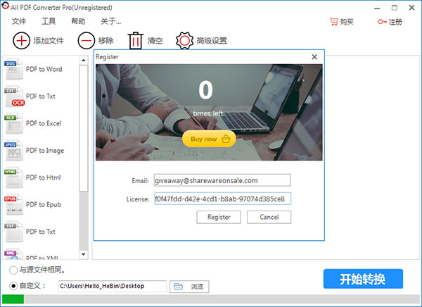
Task: Open the 帮助 (Help) menu
Action: point(78,21)
